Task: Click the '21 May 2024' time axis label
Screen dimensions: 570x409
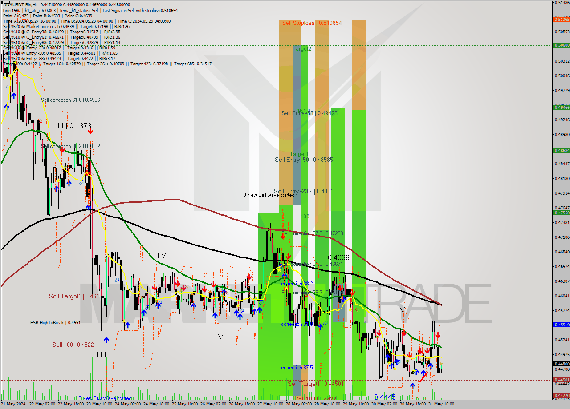Action: point(13,404)
